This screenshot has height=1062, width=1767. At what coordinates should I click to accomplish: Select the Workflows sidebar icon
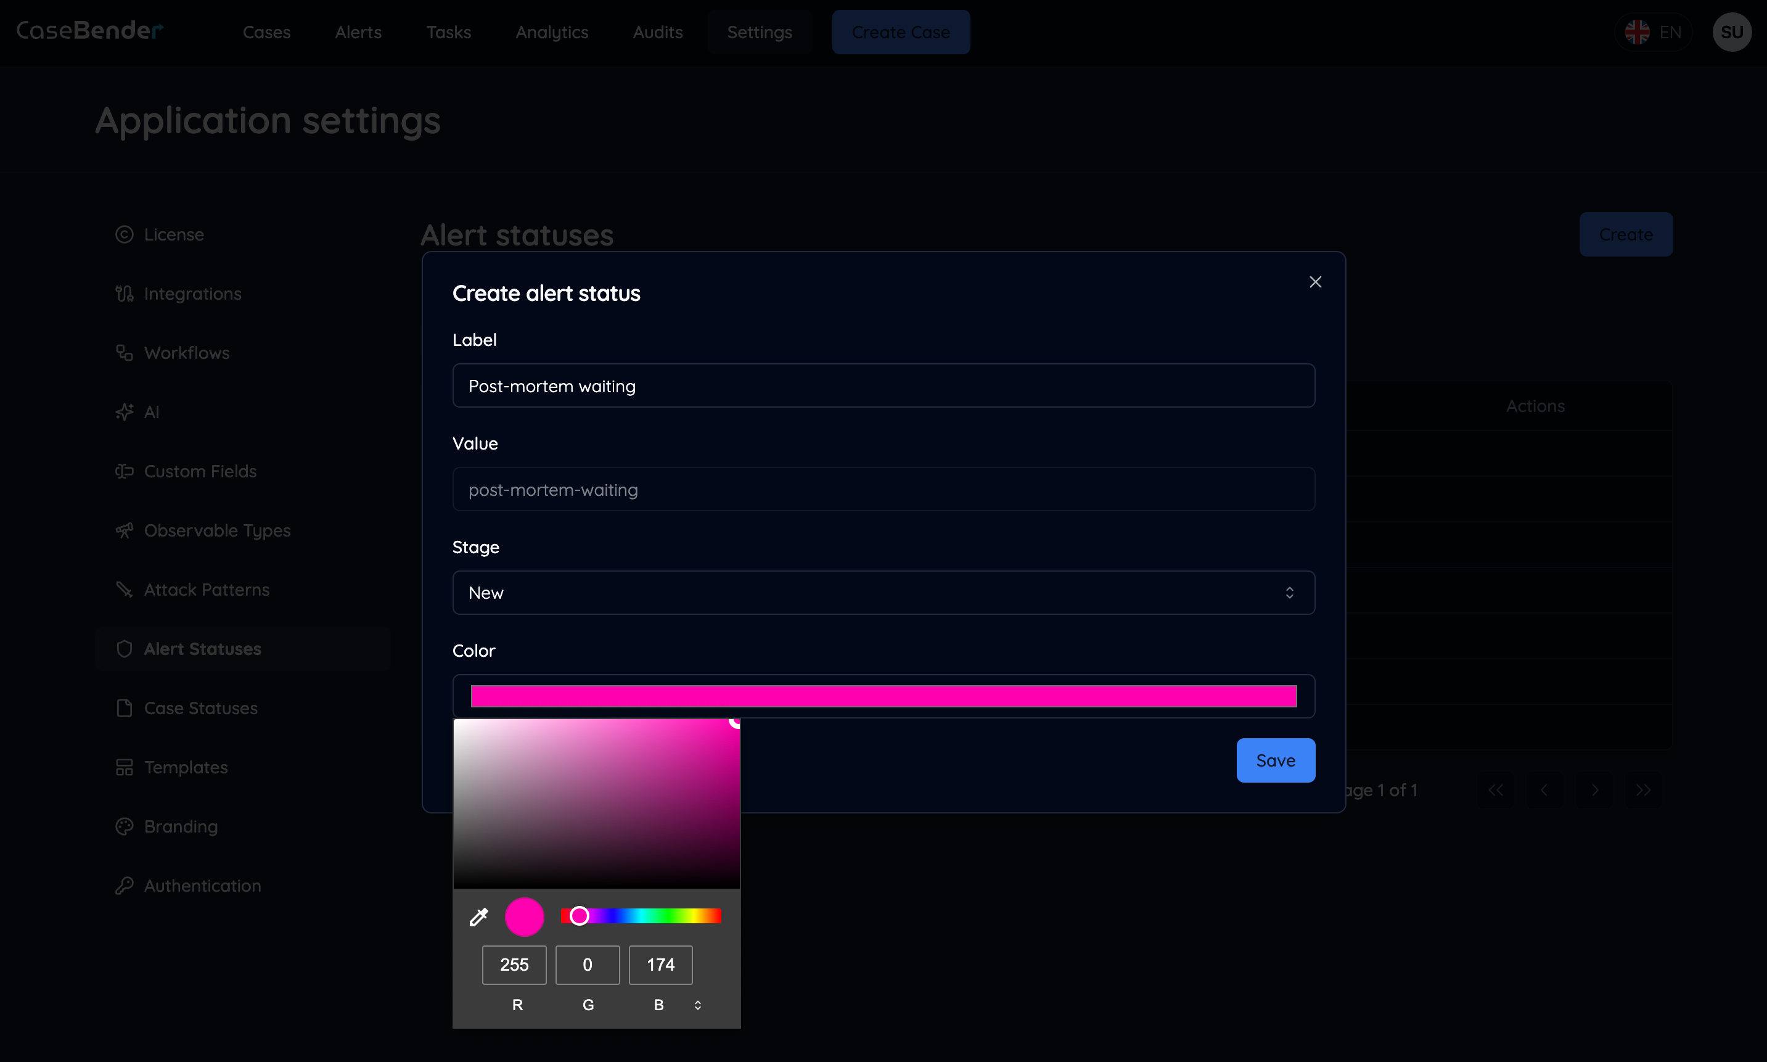point(125,352)
